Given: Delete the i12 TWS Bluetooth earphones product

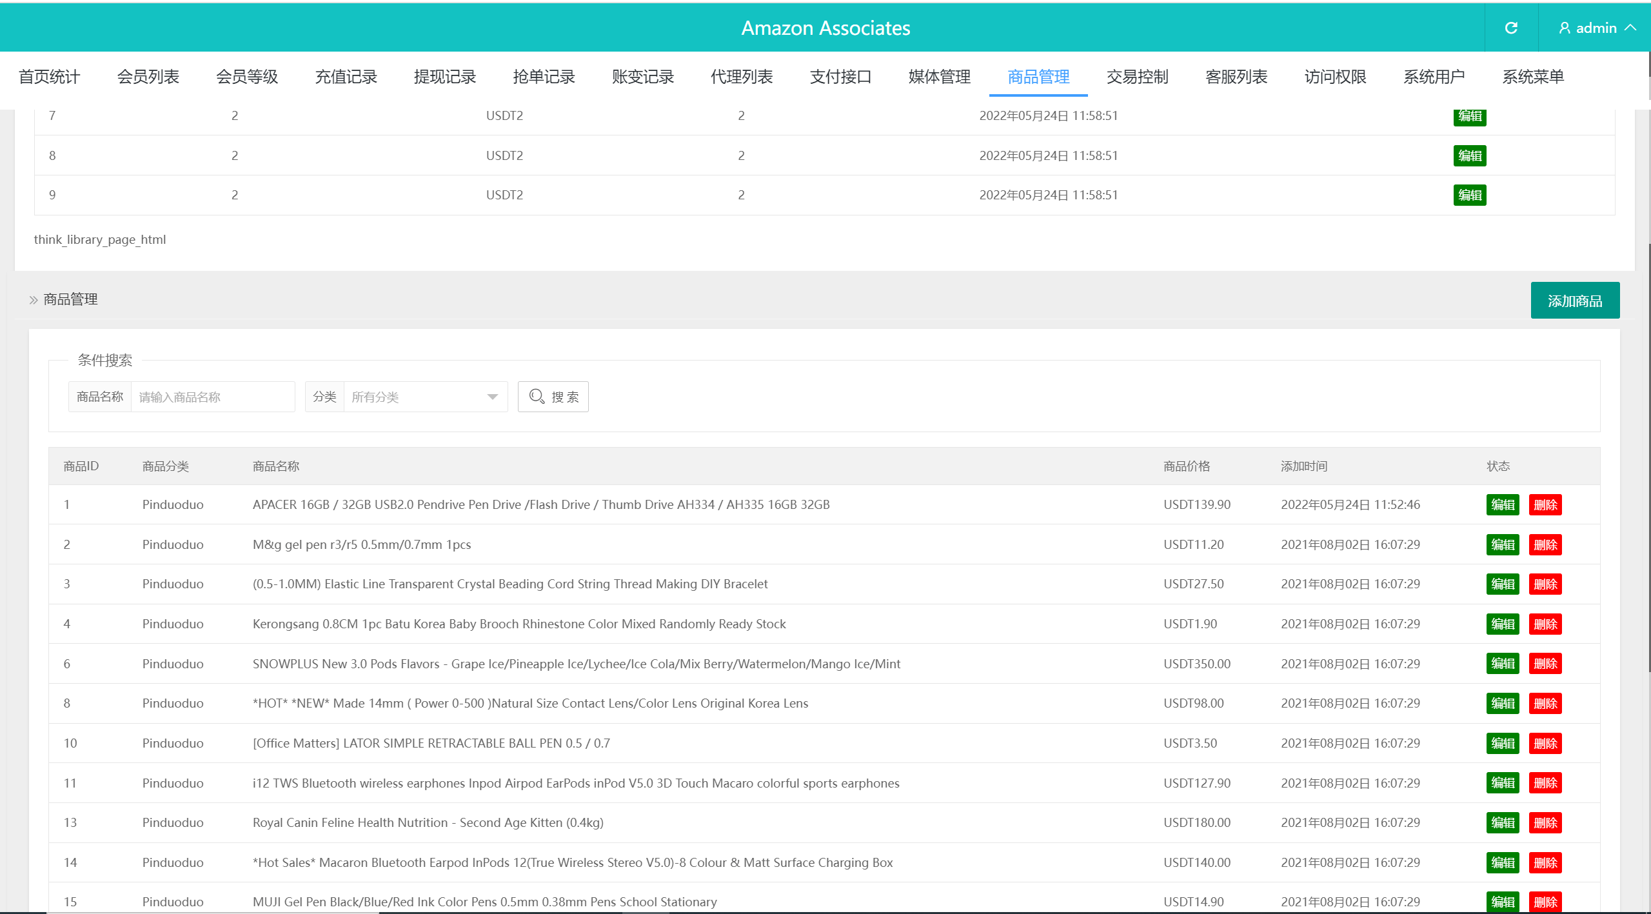Looking at the screenshot, I should click(x=1545, y=783).
